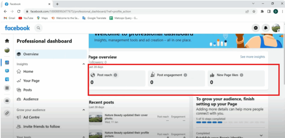Click the New Page likes thumbs-up icon
This screenshot has height=138, width=285.
tap(212, 75)
